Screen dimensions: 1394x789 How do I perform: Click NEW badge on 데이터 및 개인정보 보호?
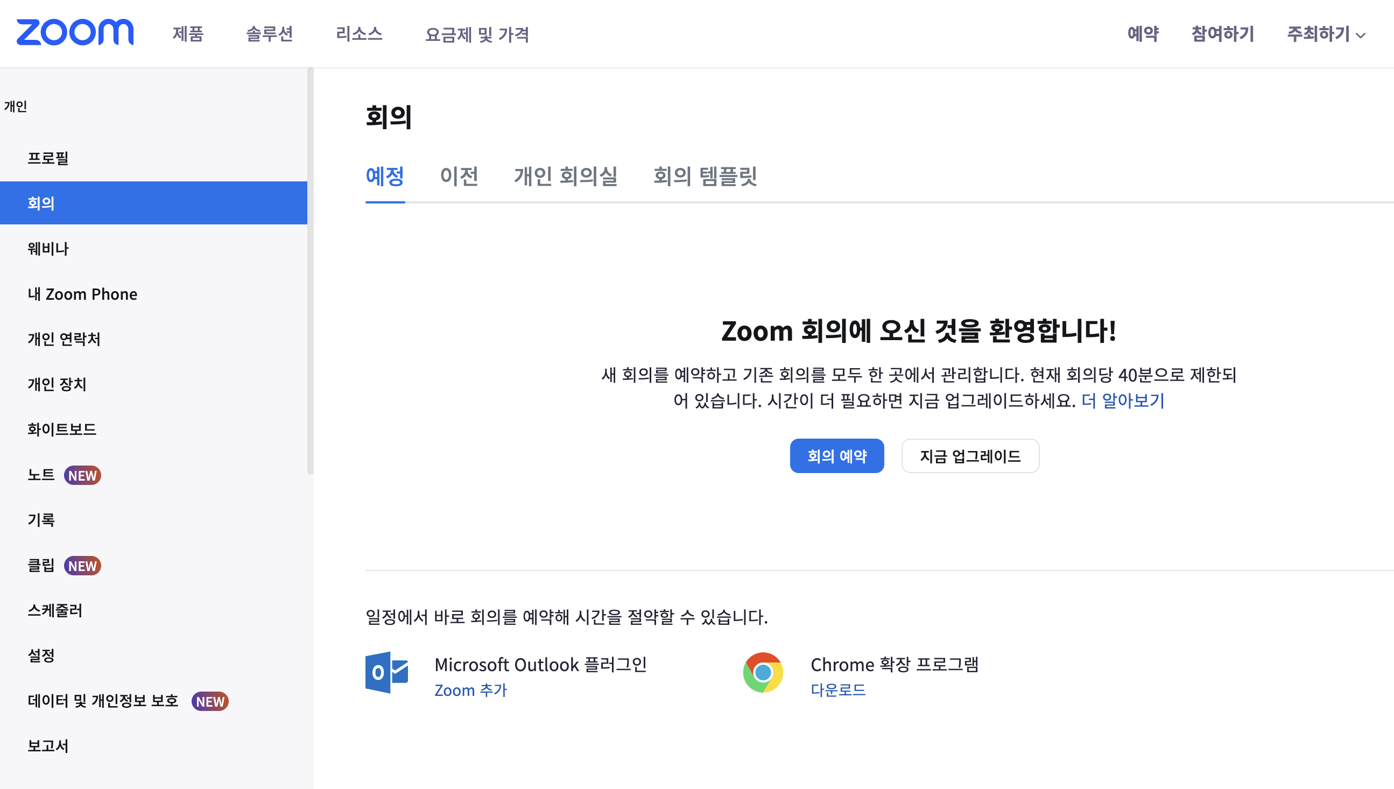[210, 701]
